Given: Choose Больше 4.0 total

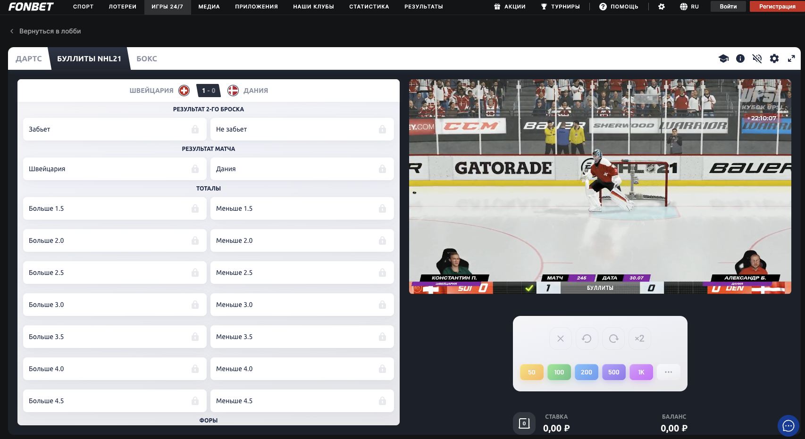Looking at the screenshot, I should click(x=115, y=369).
